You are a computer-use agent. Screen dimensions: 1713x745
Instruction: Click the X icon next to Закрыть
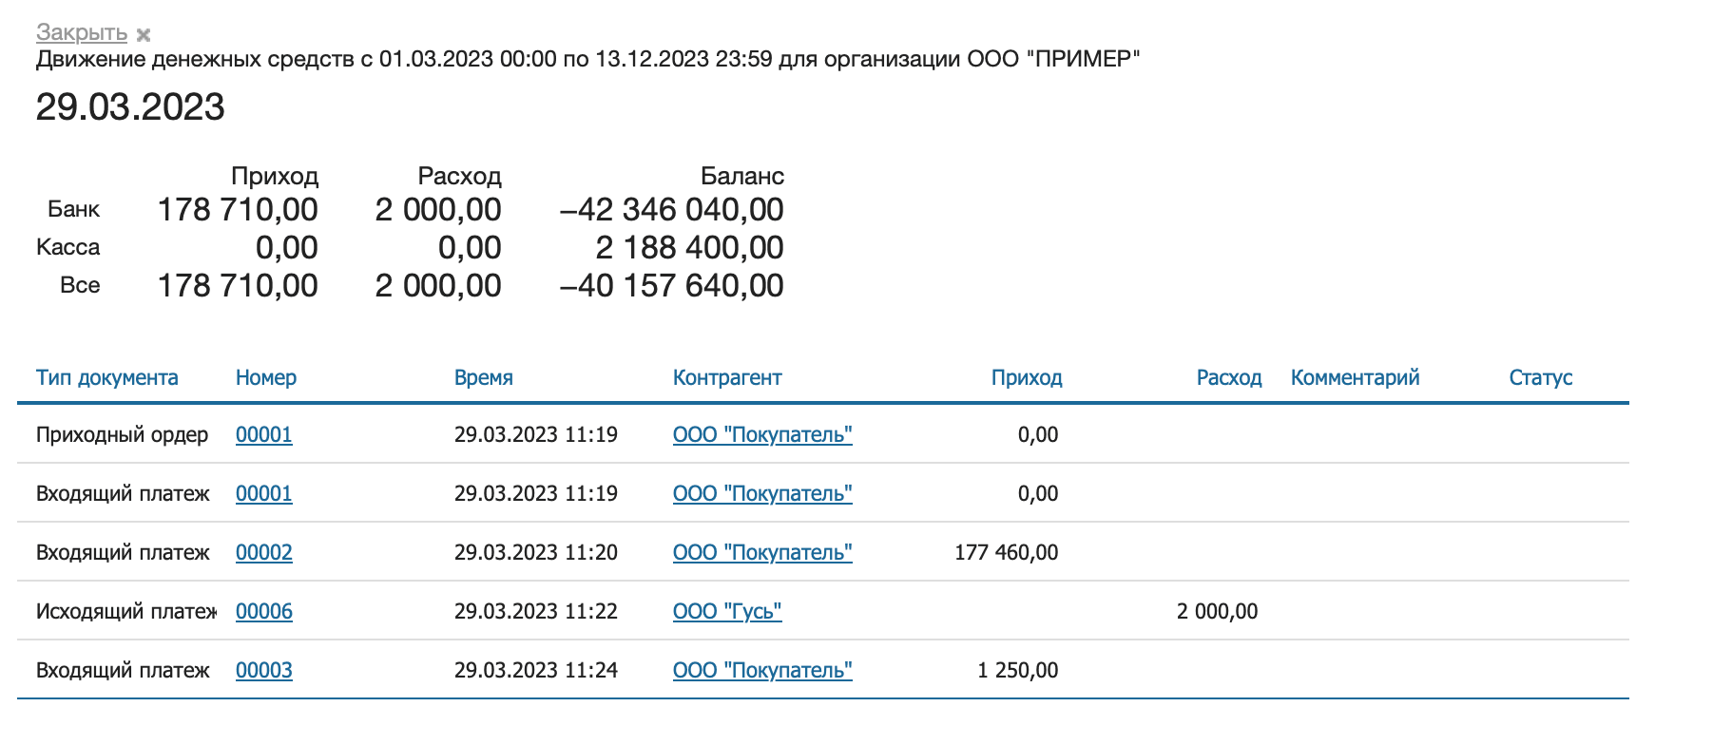pyautogui.click(x=143, y=34)
